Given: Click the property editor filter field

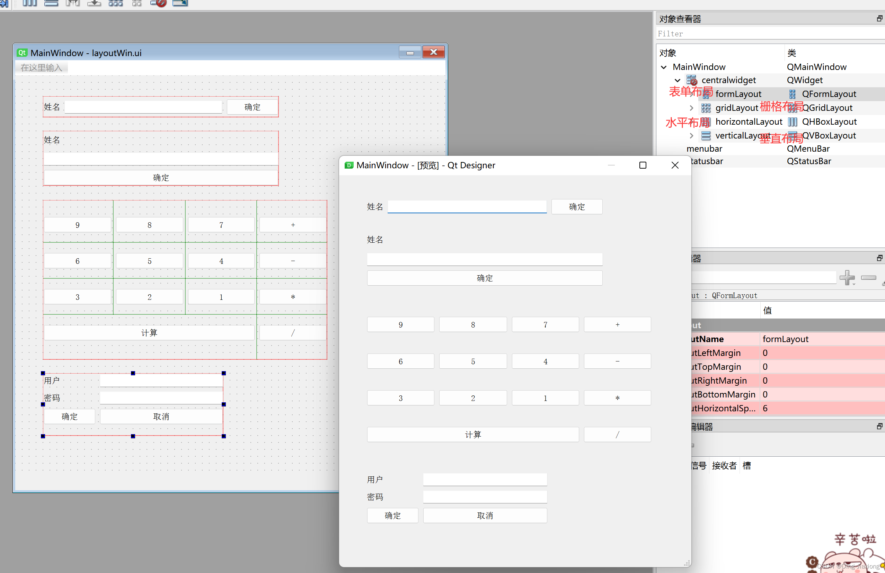Looking at the screenshot, I should pyautogui.click(x=763, y=278).
